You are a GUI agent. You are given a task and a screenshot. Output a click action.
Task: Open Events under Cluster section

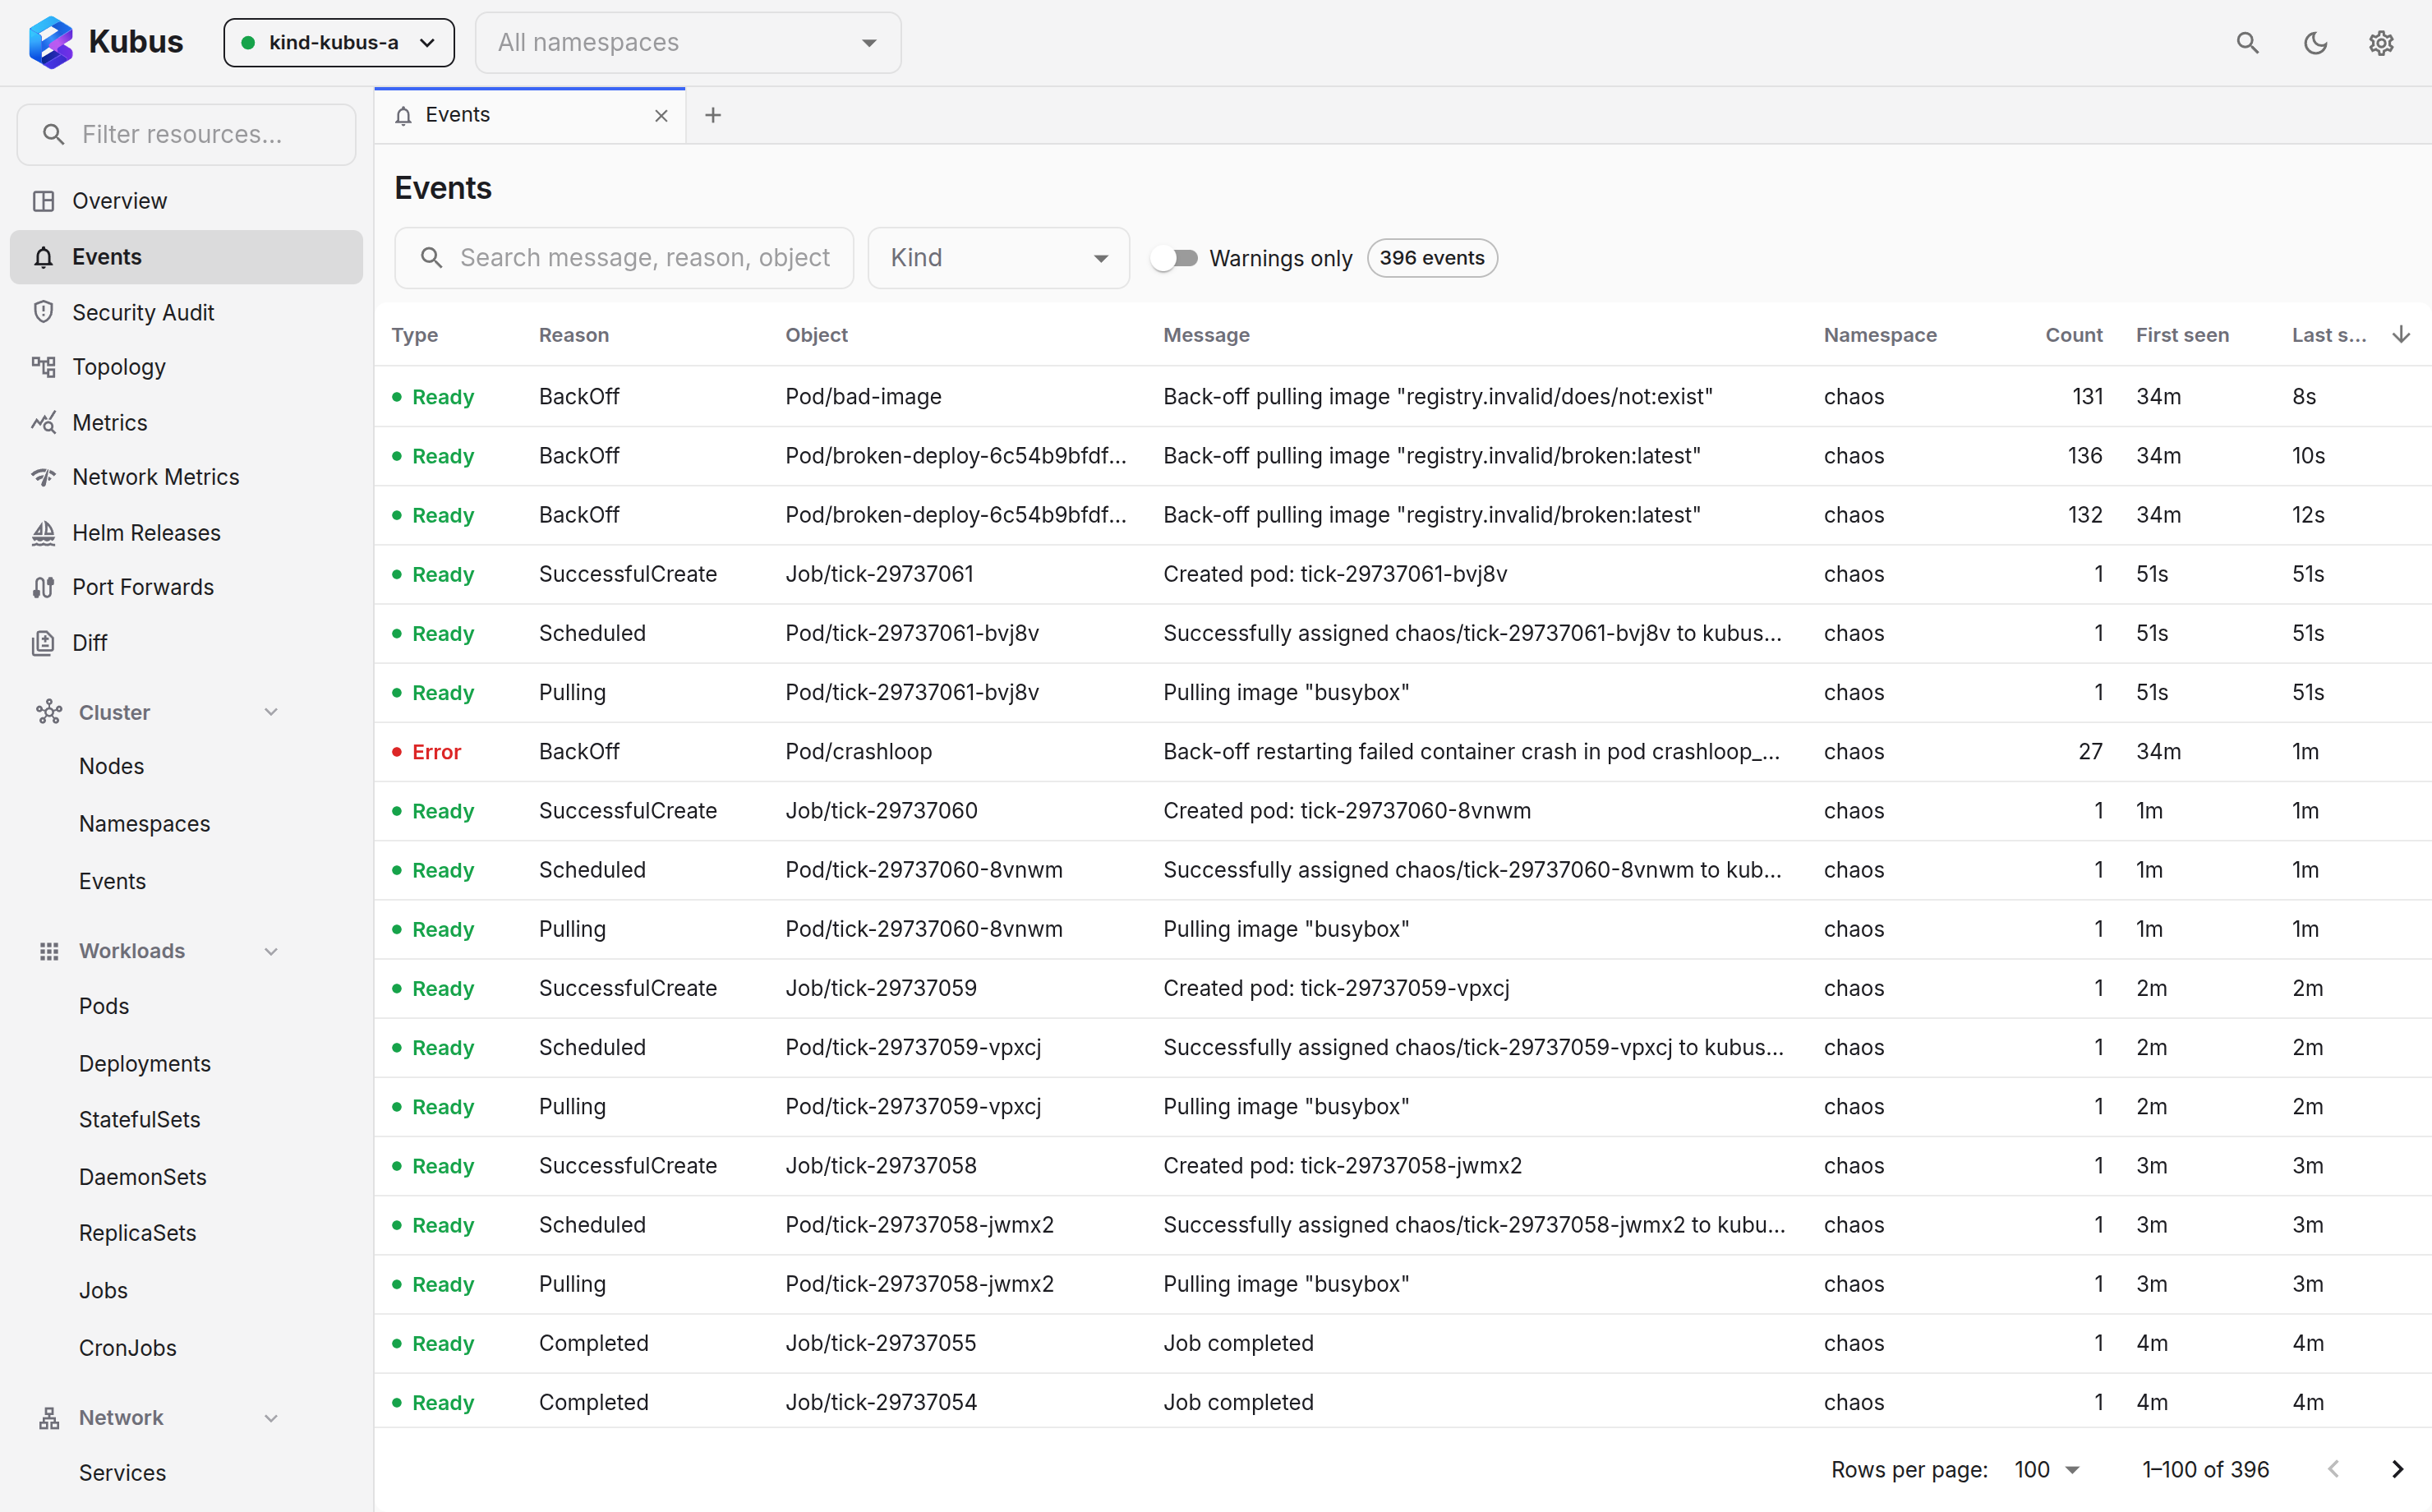point(112,881)
